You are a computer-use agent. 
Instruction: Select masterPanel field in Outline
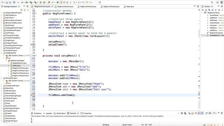tap(215, 23)
